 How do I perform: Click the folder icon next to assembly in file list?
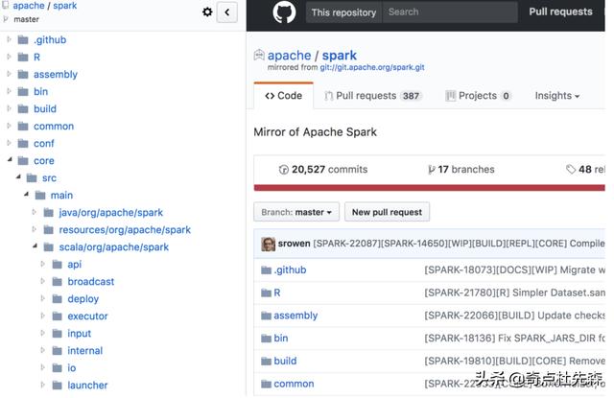[x=267, y=316]
